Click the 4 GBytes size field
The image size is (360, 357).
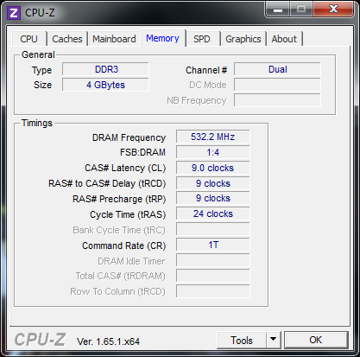point(105,85)
